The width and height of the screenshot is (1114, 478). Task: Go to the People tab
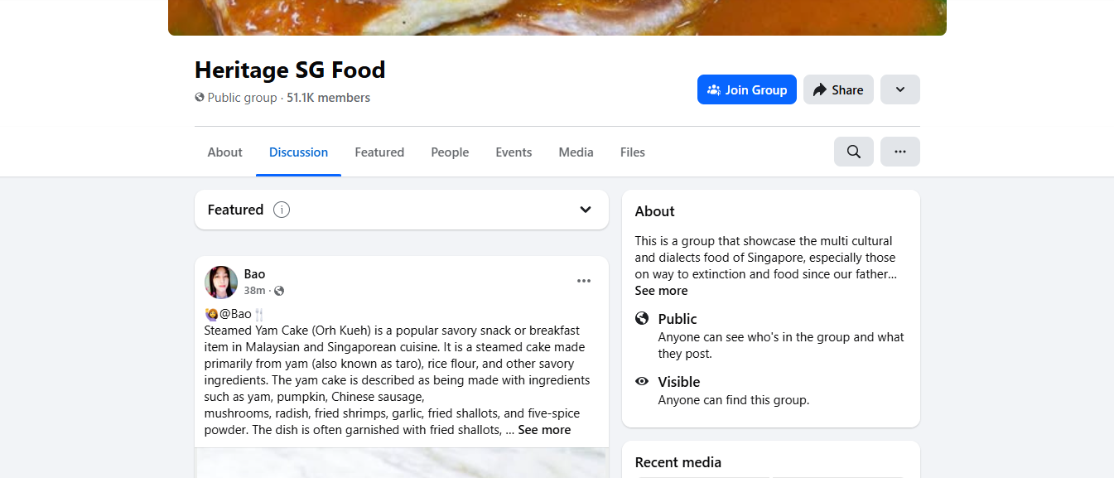click(x=450, y=152)
